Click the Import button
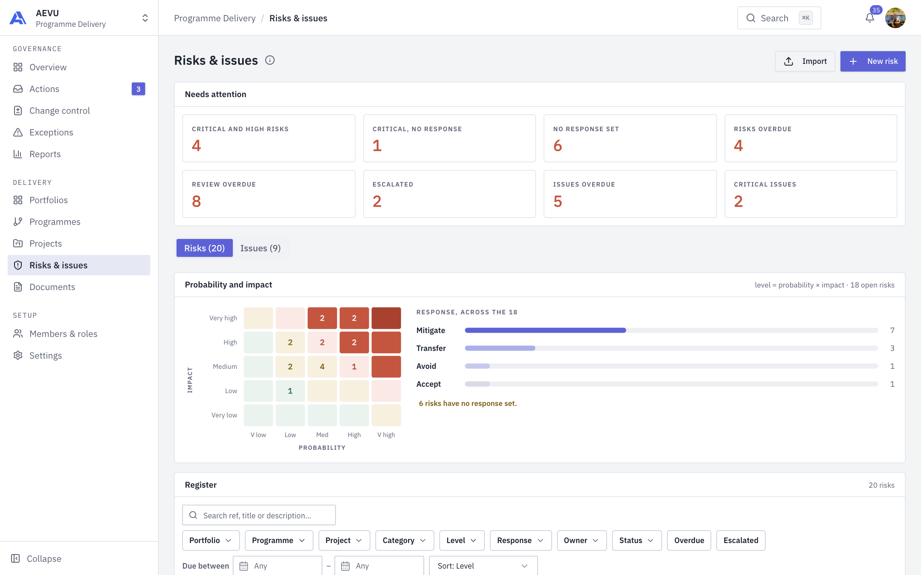Screen dimensions: 921x575 tap(805, 61)
